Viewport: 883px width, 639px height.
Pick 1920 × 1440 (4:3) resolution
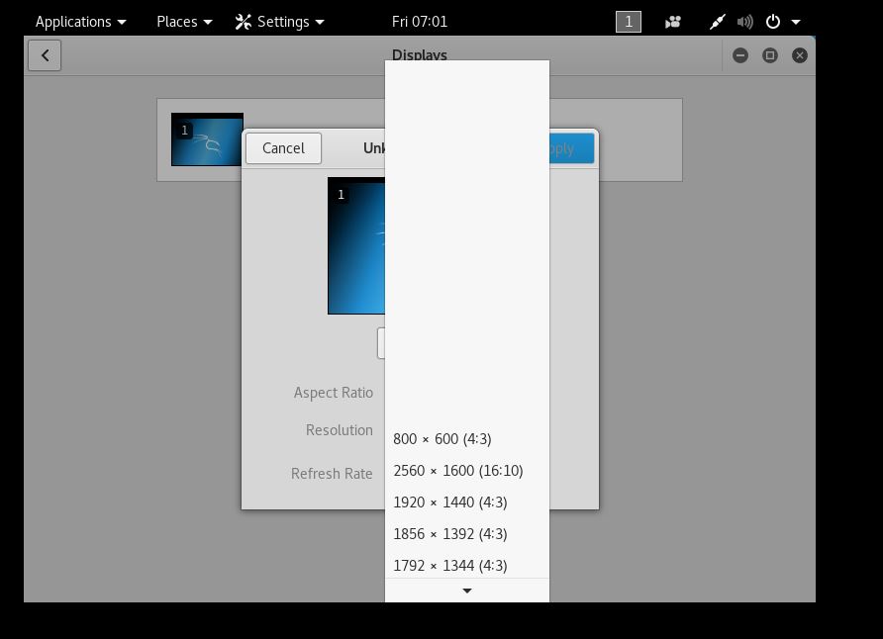[450, 502]
